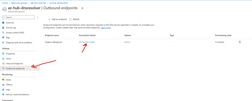Open Diagnose and solve problems
The image size is (252, 101).
(19, 42)
